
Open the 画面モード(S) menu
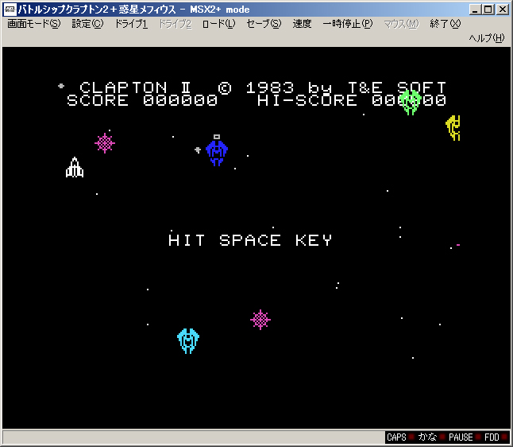point(33,24)
